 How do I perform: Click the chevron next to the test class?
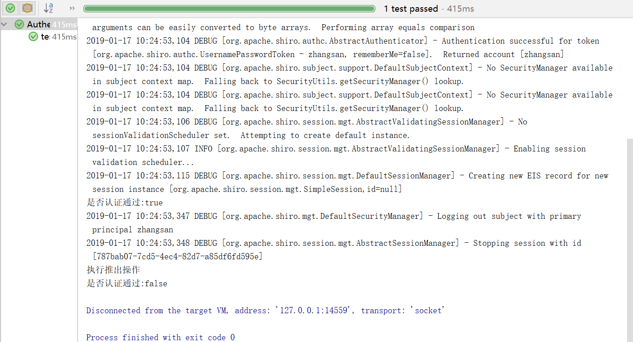pos(4,24)
